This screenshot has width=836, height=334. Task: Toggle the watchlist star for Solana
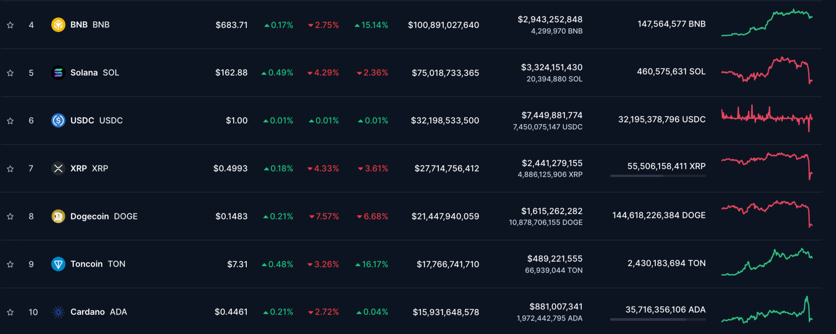tap(10, 73)
